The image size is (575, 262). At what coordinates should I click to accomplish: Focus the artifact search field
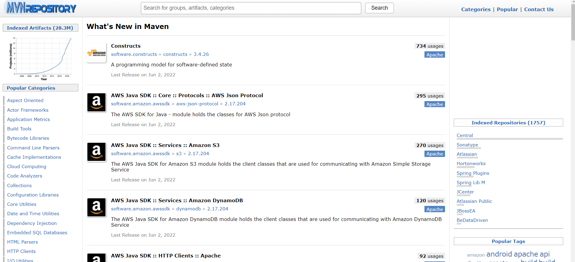tap(251, 8)
